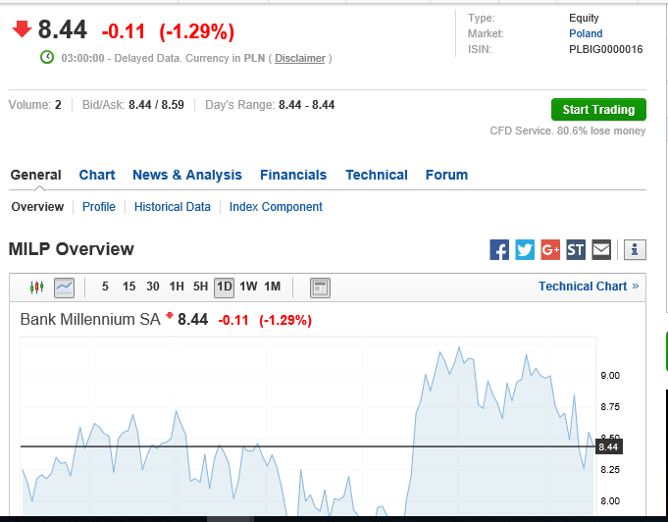668x522 pixels.
Task: Set chart interval to 5 minutes
Action: tap(105, 287)
